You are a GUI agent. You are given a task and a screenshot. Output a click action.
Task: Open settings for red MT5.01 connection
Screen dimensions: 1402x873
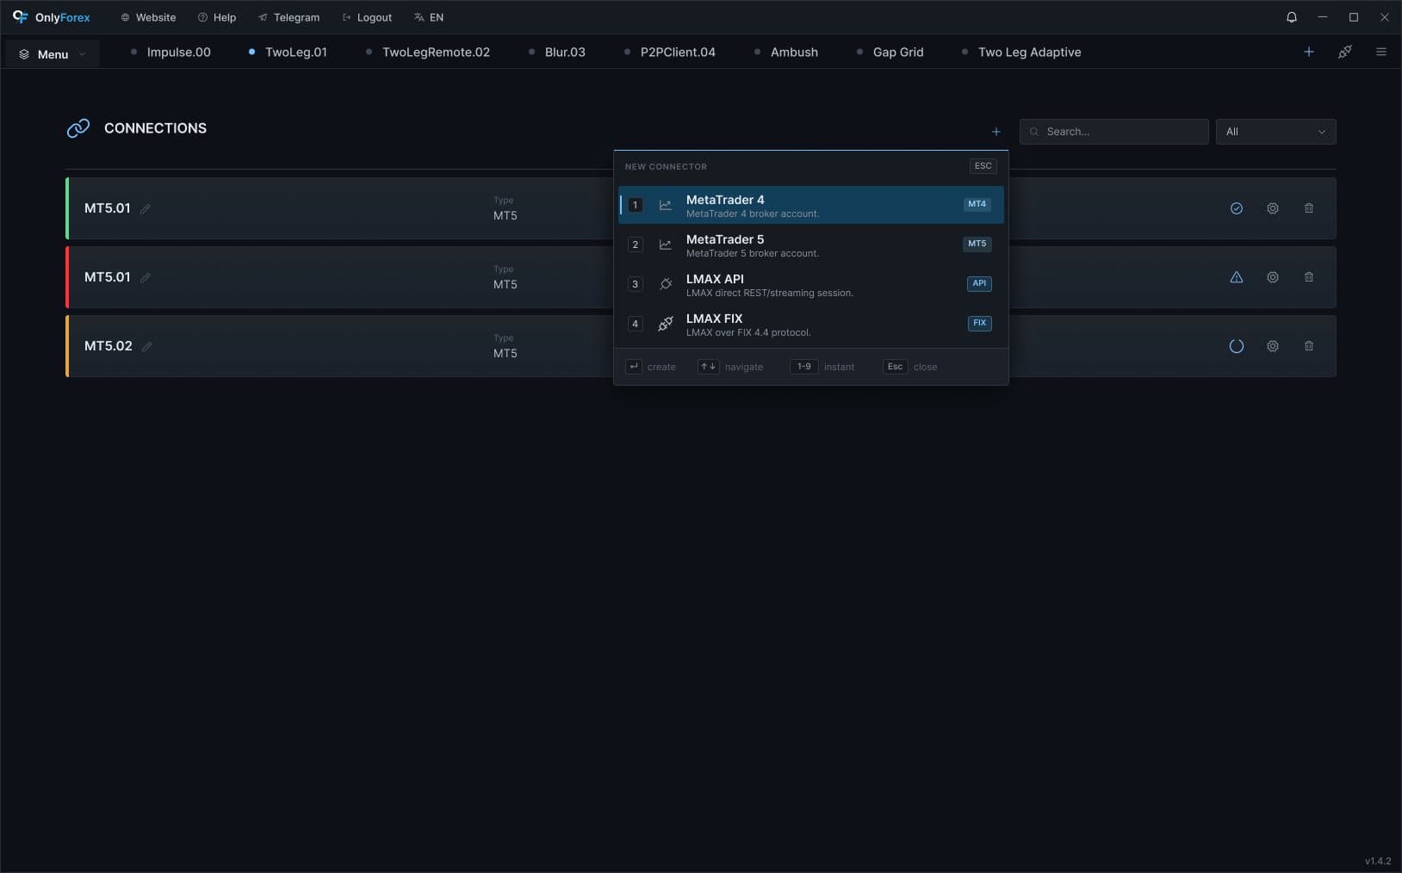[x=1273, y=277]
